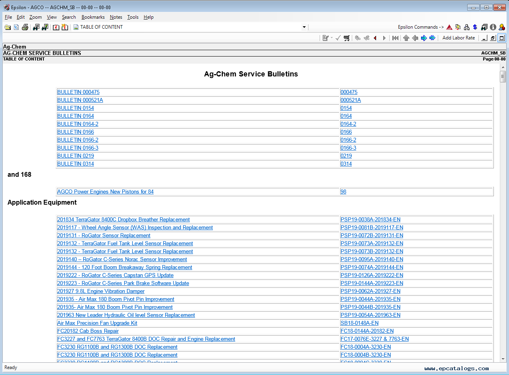
Task: Click the vertical scrollbar up arrow
Action: click(503, 67)
